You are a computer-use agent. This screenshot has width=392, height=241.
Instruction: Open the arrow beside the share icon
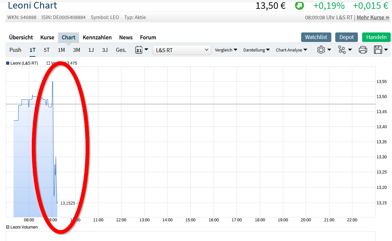point(350,50)
